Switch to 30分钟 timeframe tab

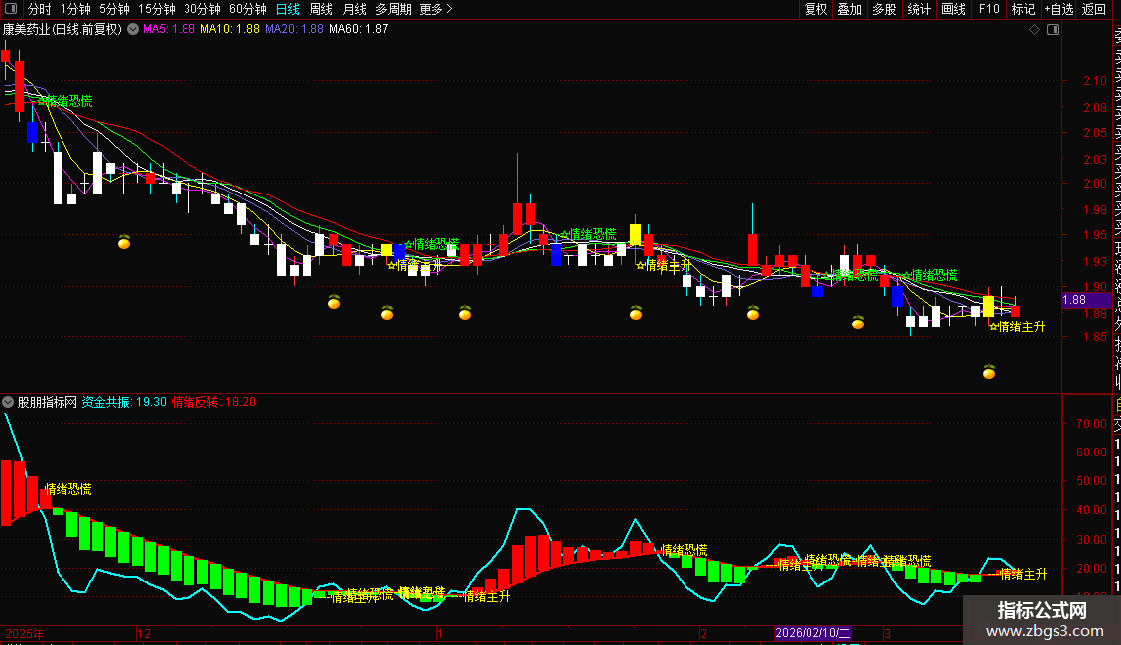click(202, 9)
